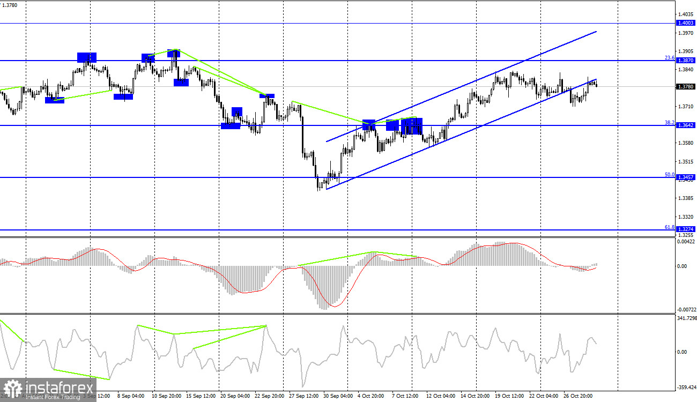Click the 1.3274 level price tag

pos(686,230)
